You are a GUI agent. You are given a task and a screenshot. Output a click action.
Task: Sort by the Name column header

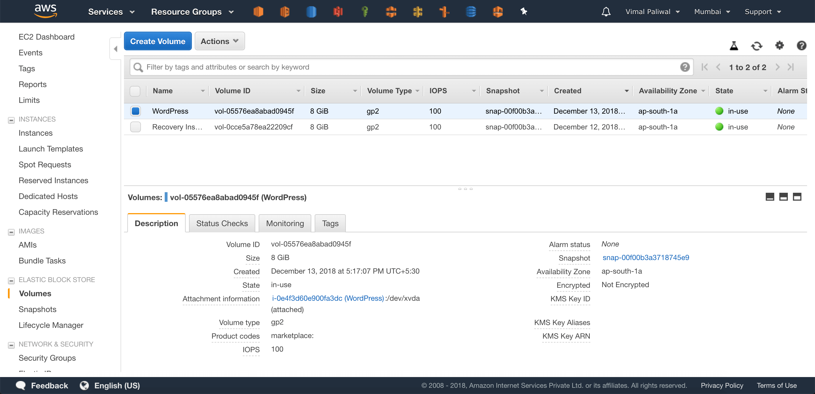tap(178, 91)
